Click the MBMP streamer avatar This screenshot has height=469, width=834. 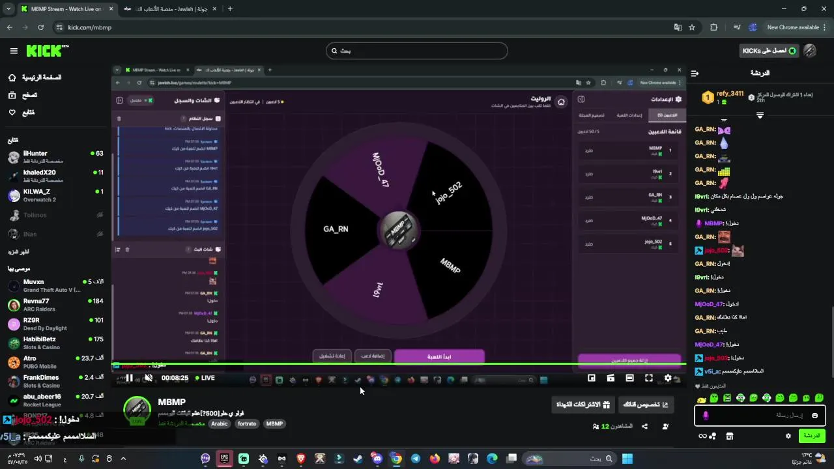tap(137, 410)
